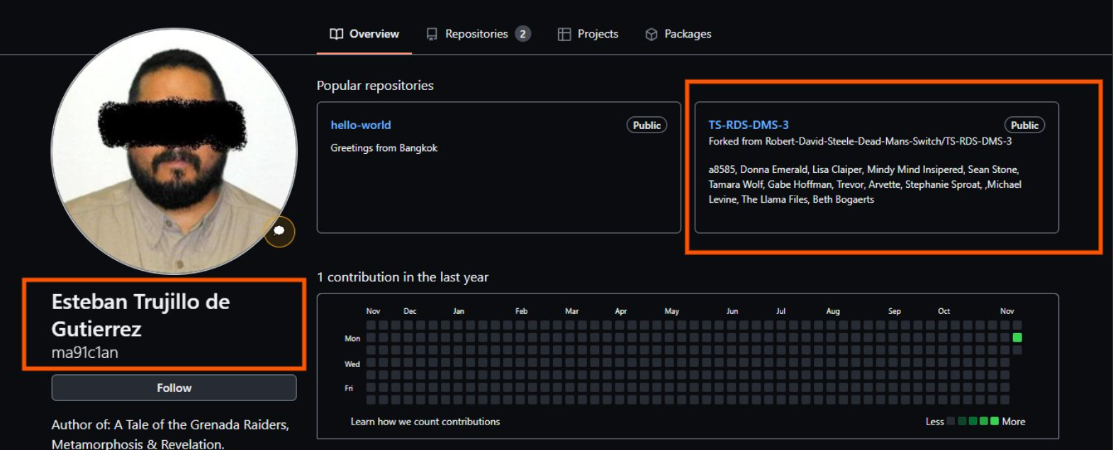Click the username ma91c1an
The width and height of the screenshot is (1113, 450).
tap(85, 352)
